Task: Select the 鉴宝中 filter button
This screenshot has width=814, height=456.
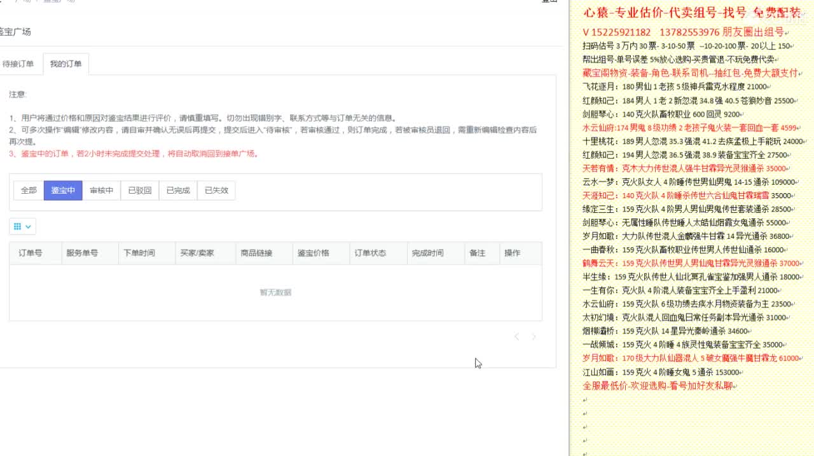Action: point(63,190)
